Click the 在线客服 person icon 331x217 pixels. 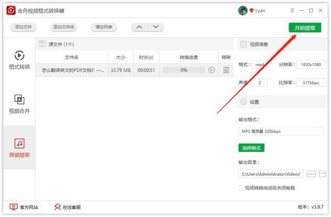click(x=57, y=207)
